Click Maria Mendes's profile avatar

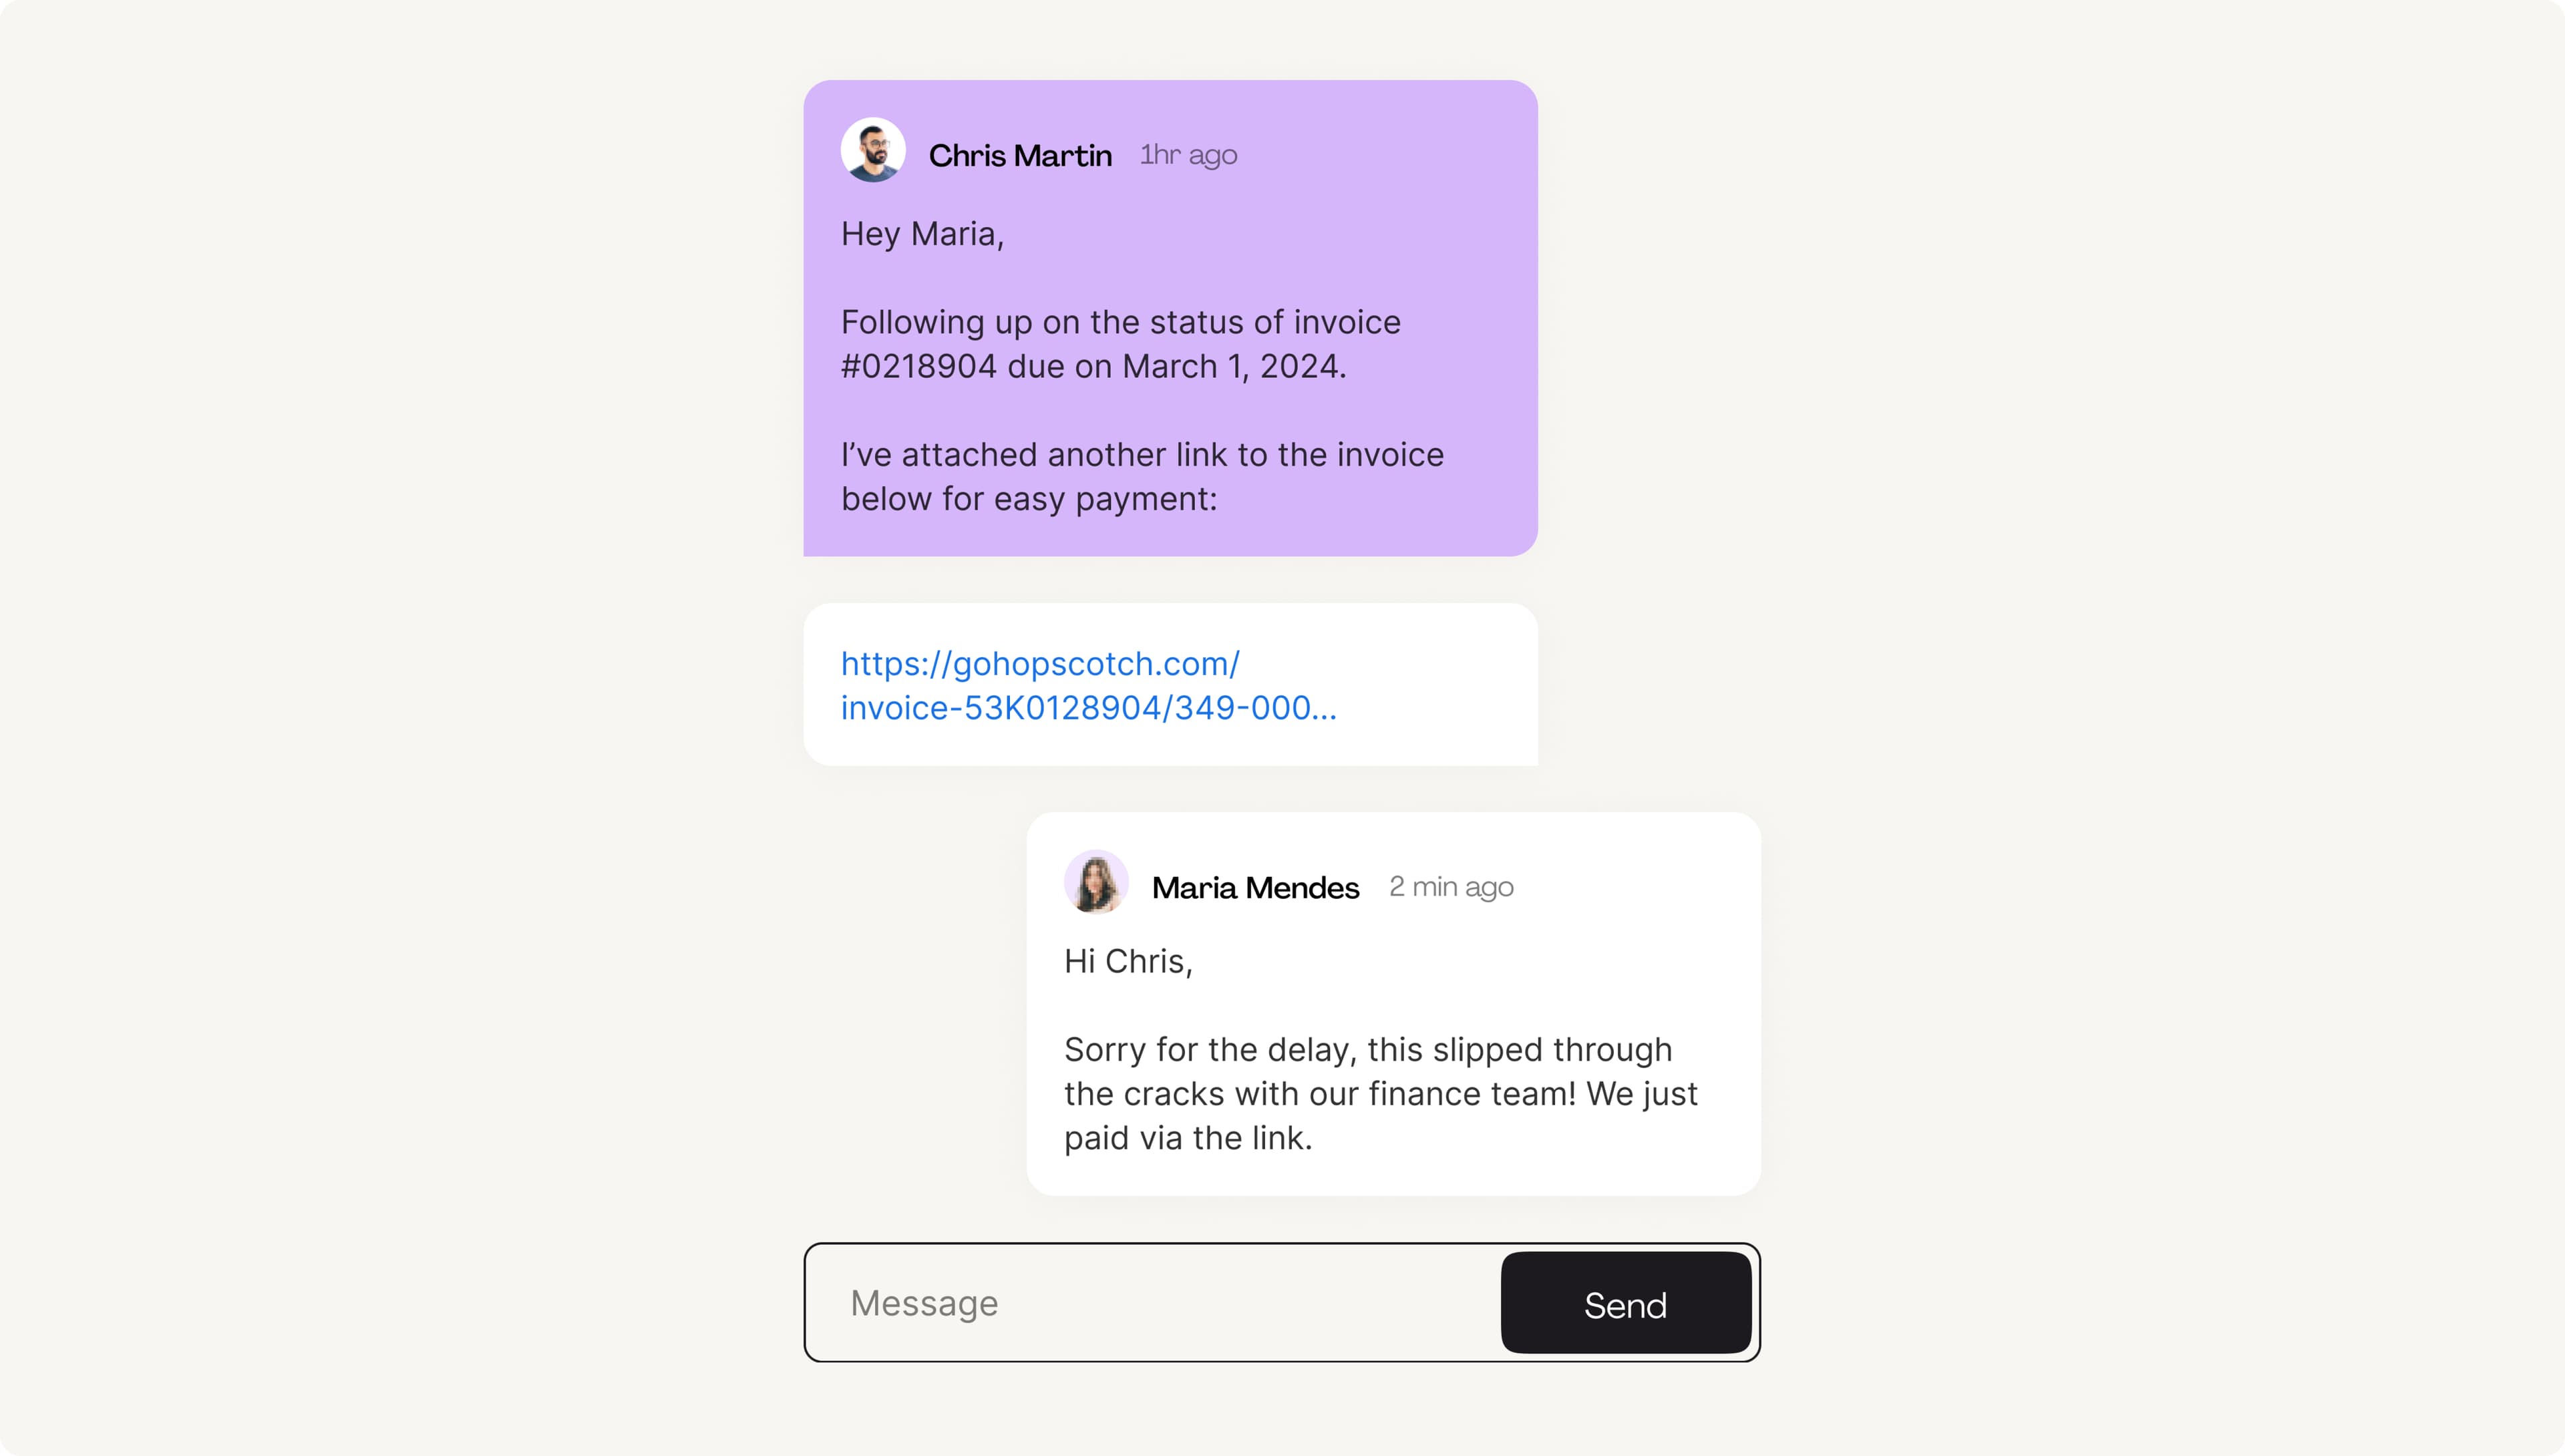click(1096, 882)
